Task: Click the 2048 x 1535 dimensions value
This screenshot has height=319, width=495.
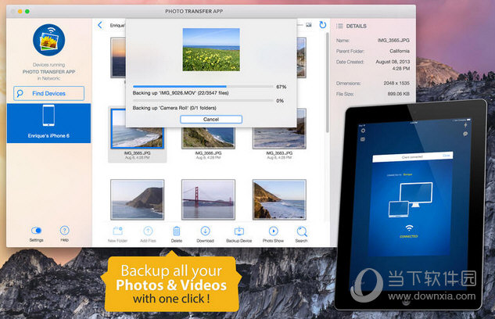Action: [x=396, y=83]
